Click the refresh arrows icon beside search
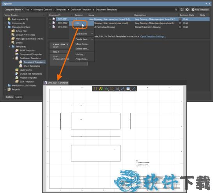This screenshot has width=213, height=193. tap(182, 10)
